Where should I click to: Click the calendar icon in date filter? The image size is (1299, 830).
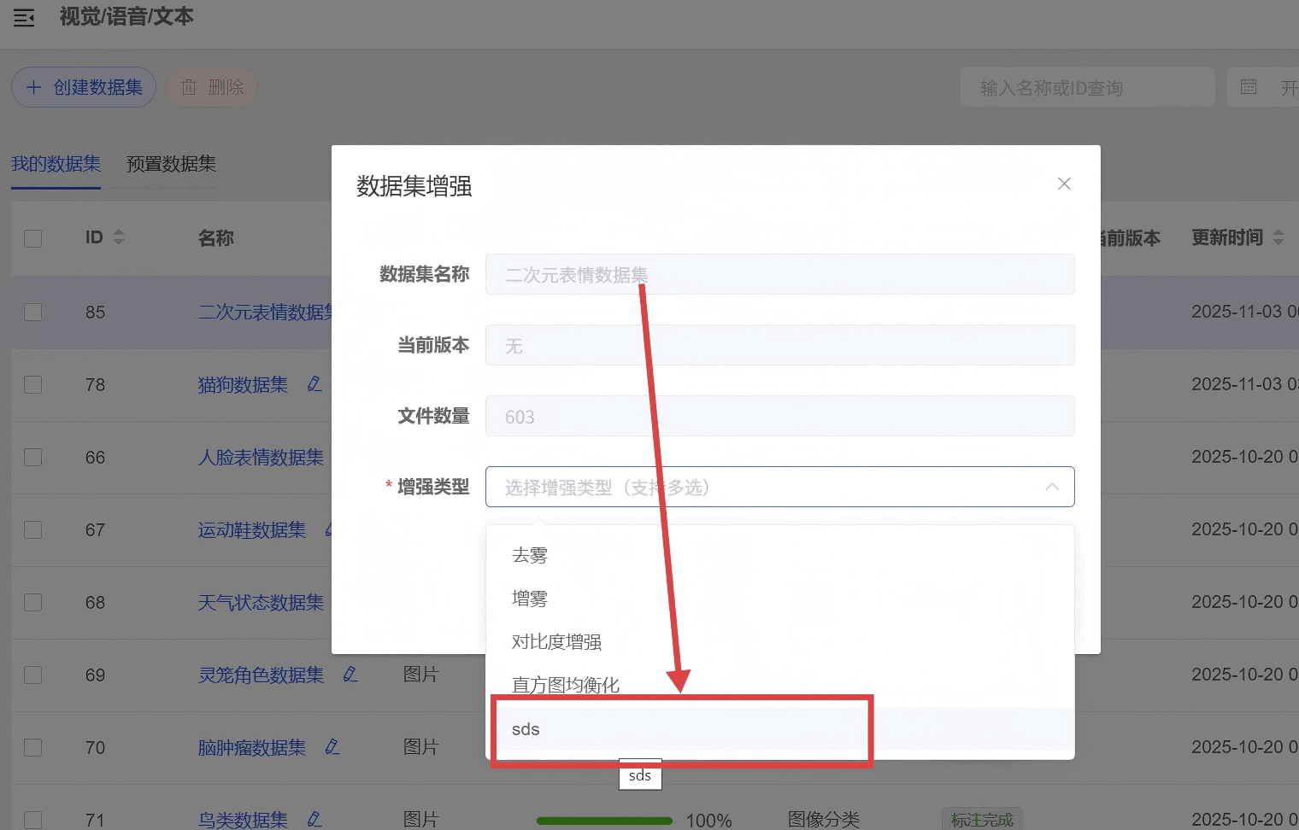[1249, 87]
